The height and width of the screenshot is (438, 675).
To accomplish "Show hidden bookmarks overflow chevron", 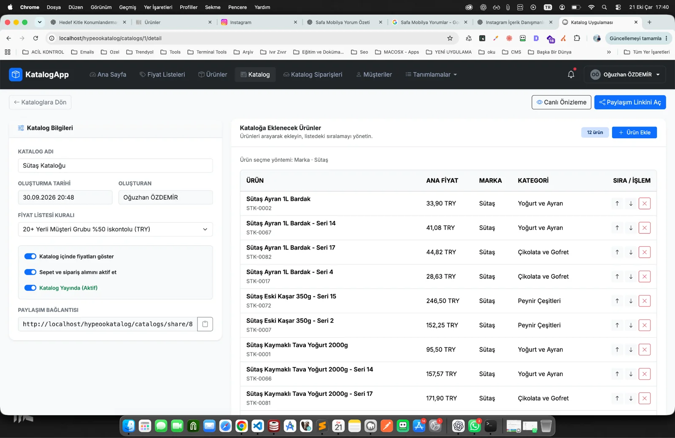I will pos(609,52).
